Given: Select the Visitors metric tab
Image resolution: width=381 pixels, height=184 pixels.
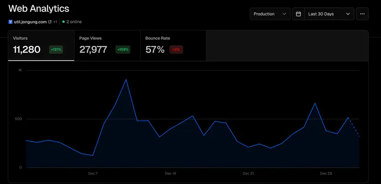Looking at the screenshot, I should [41, 45].
